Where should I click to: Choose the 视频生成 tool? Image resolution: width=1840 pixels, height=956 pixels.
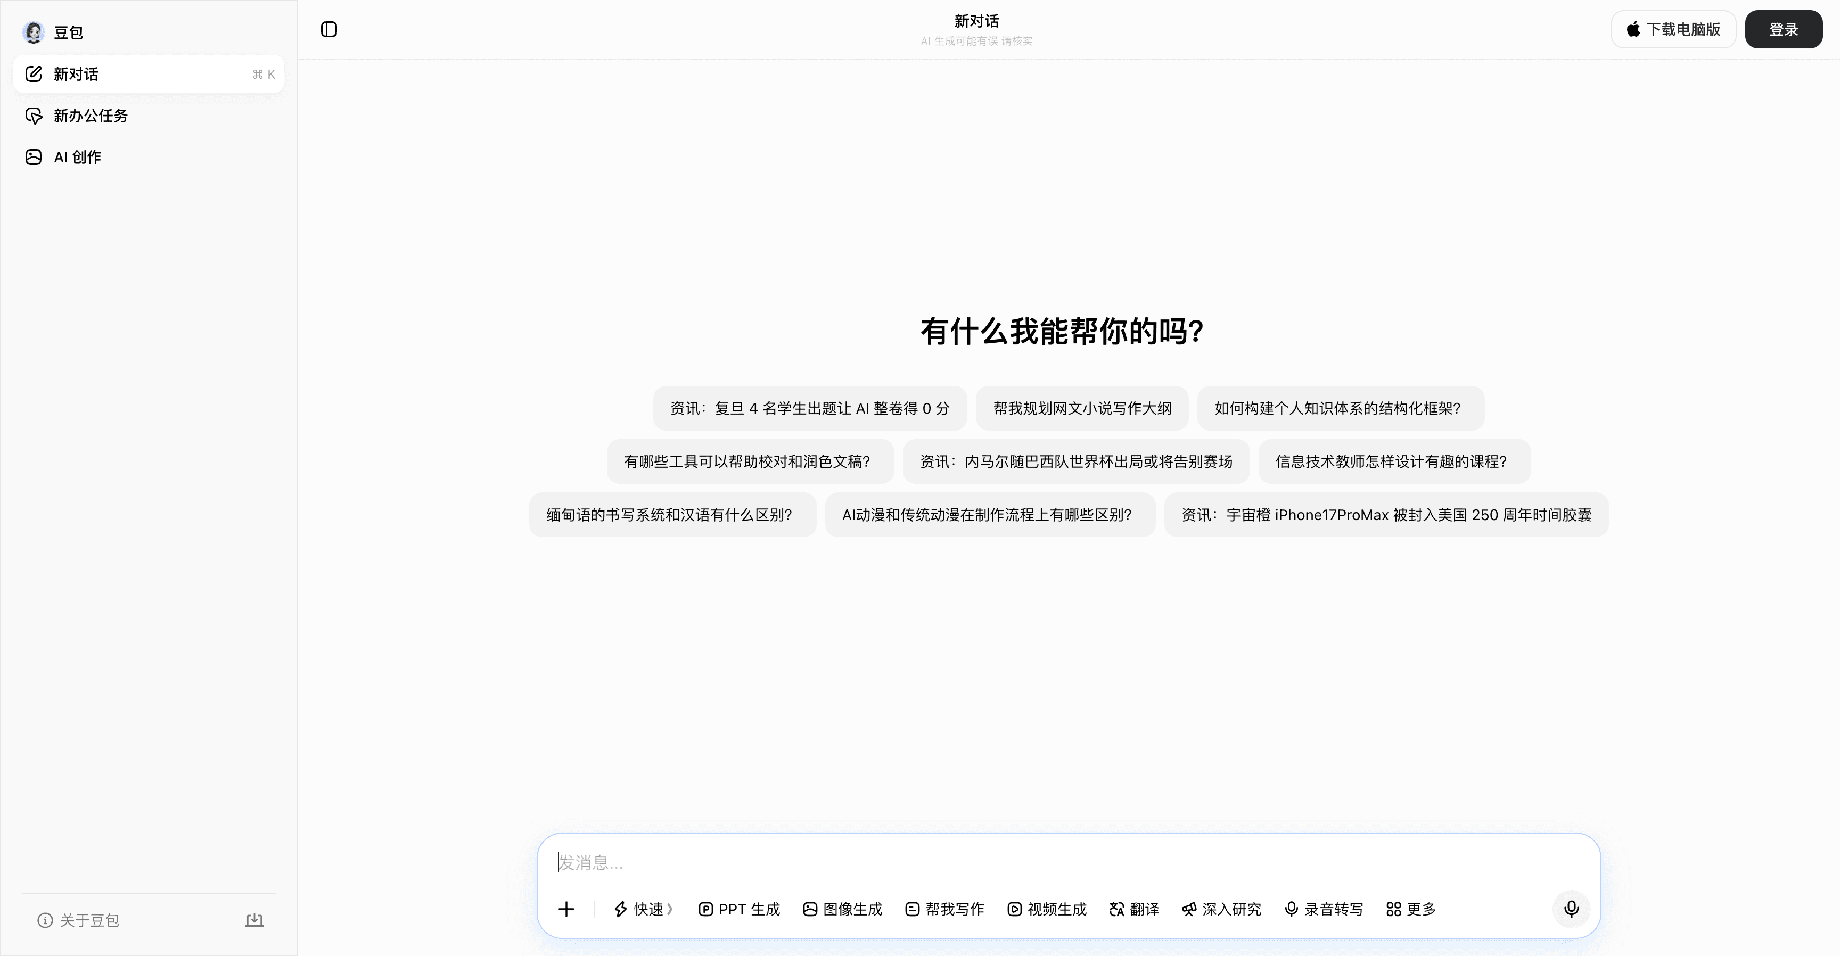[x=1047, y=909]
